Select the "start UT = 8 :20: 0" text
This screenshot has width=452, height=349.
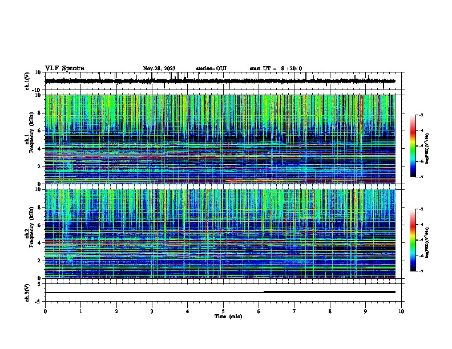276,68
